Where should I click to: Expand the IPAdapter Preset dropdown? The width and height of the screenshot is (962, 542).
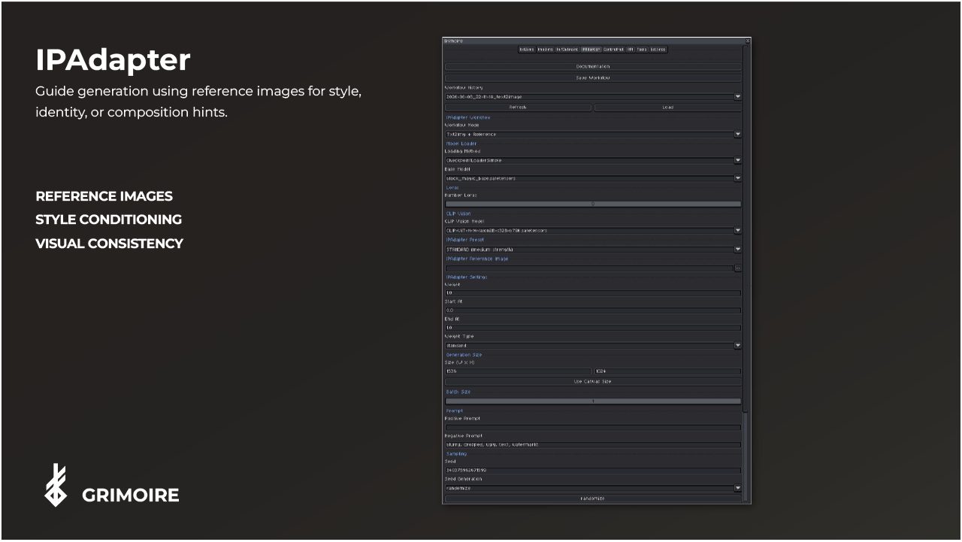593,249
